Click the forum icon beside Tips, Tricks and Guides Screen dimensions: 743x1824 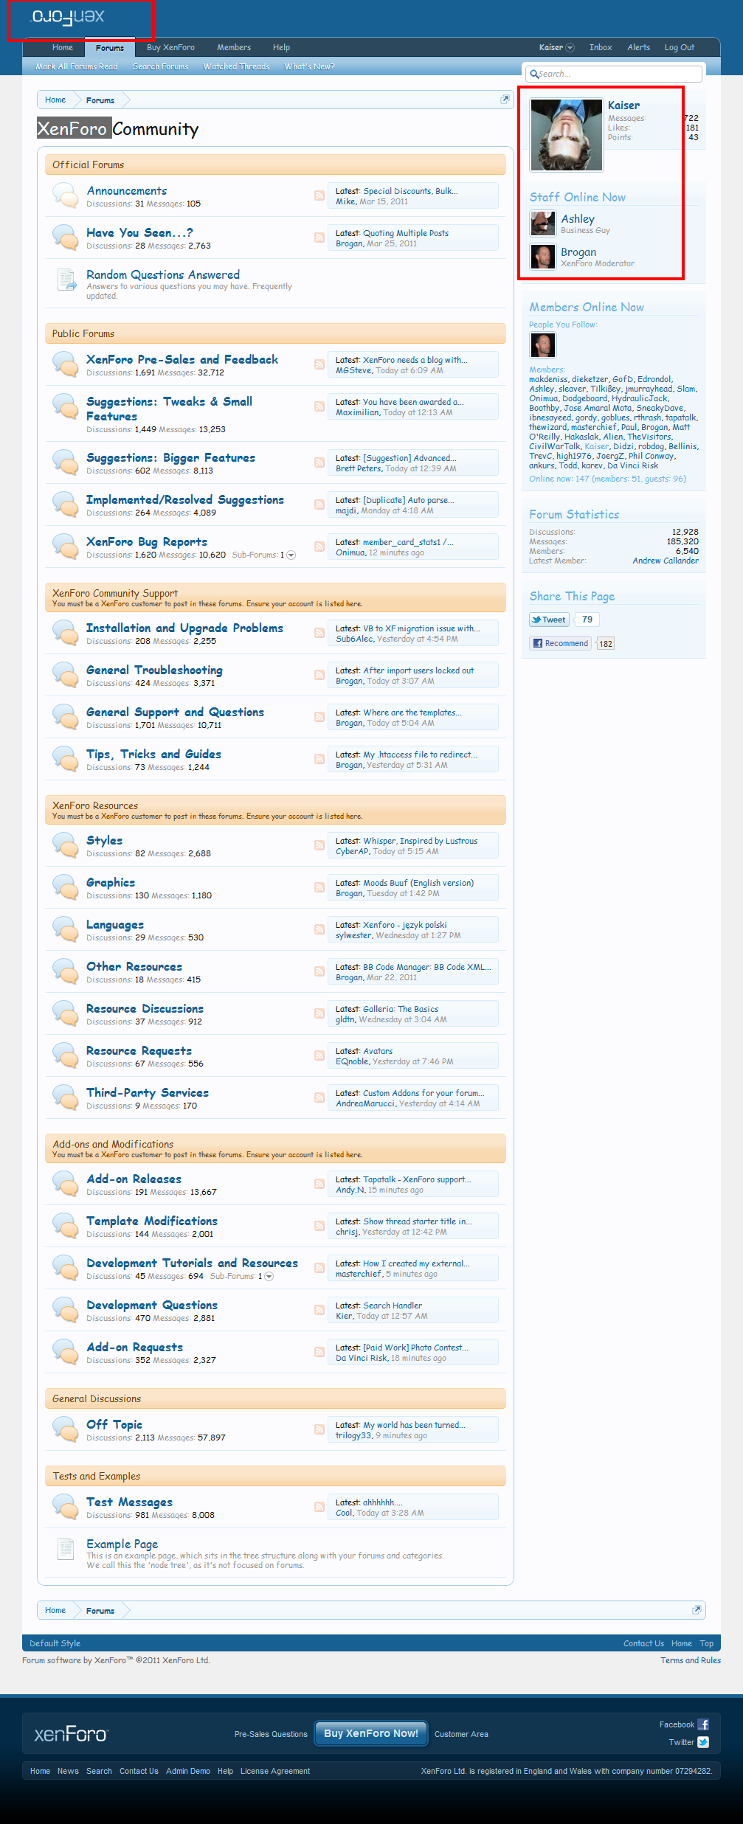pyautogui.click(x=66, y=759)
